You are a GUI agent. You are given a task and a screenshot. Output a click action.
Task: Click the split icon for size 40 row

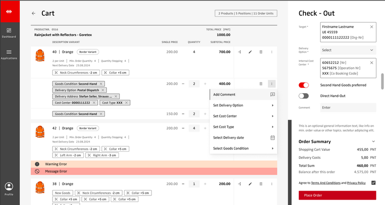(239, 52)
